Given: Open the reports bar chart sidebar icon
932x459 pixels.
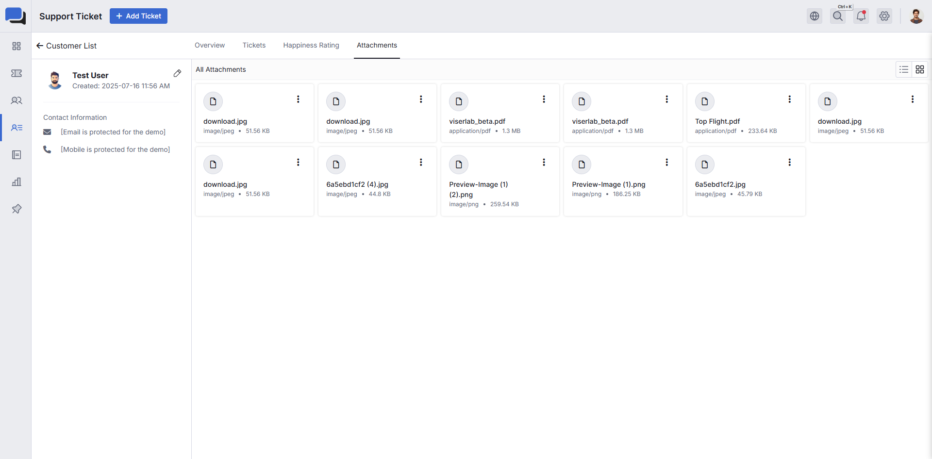Looking at the screenshot, I should (x=17, y=182).
